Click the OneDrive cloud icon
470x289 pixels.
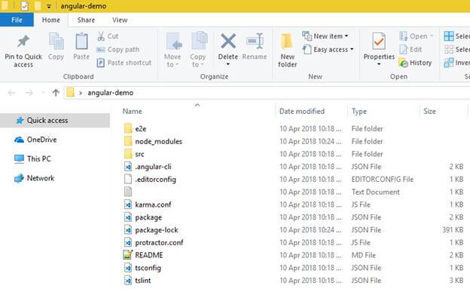(19, 140)
